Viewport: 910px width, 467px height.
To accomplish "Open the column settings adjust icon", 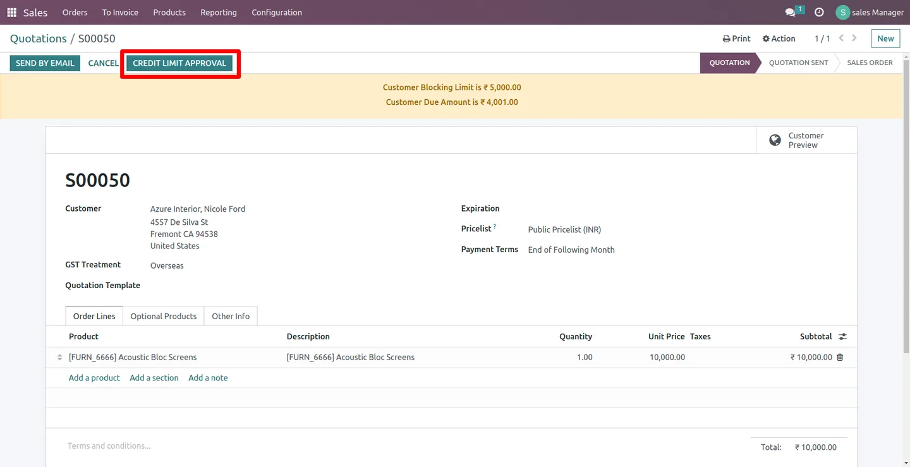I will coord(842,337).
